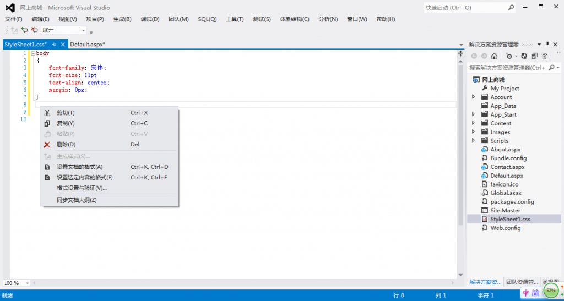Click the 网上商城 project node
Image resolution: width=564 pixels, height=301 pixels.
(493, 80)
